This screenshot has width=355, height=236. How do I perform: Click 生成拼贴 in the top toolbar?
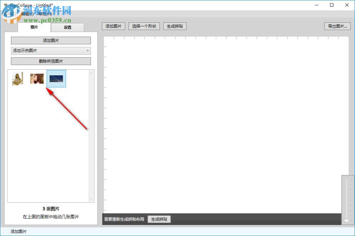point(174,26)
